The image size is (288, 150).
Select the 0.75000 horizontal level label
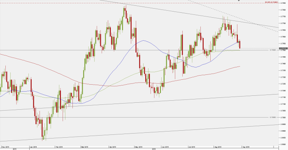(273, 50)
